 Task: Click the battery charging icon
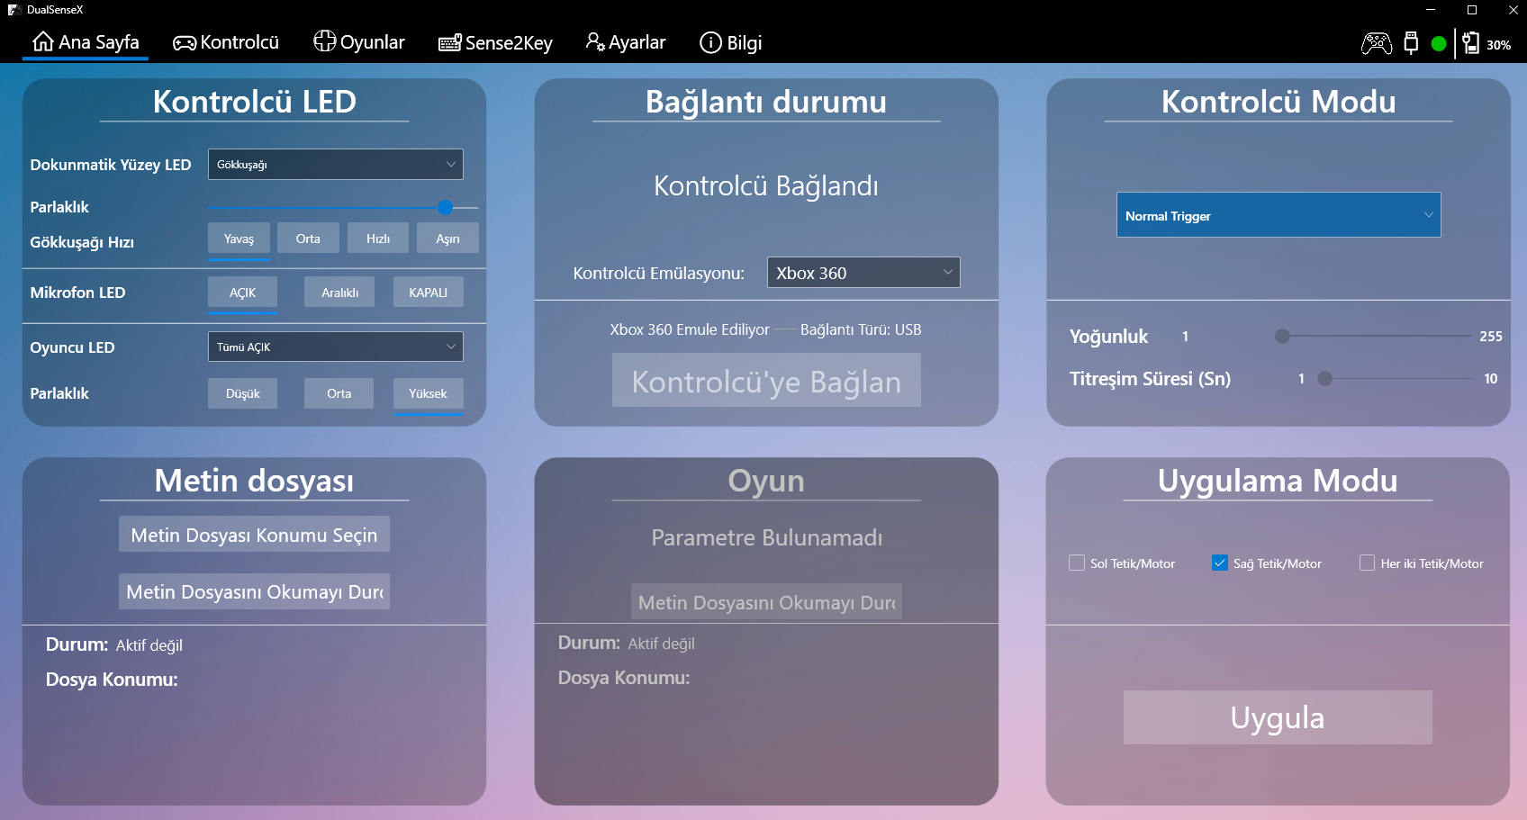coord(1471,42)
